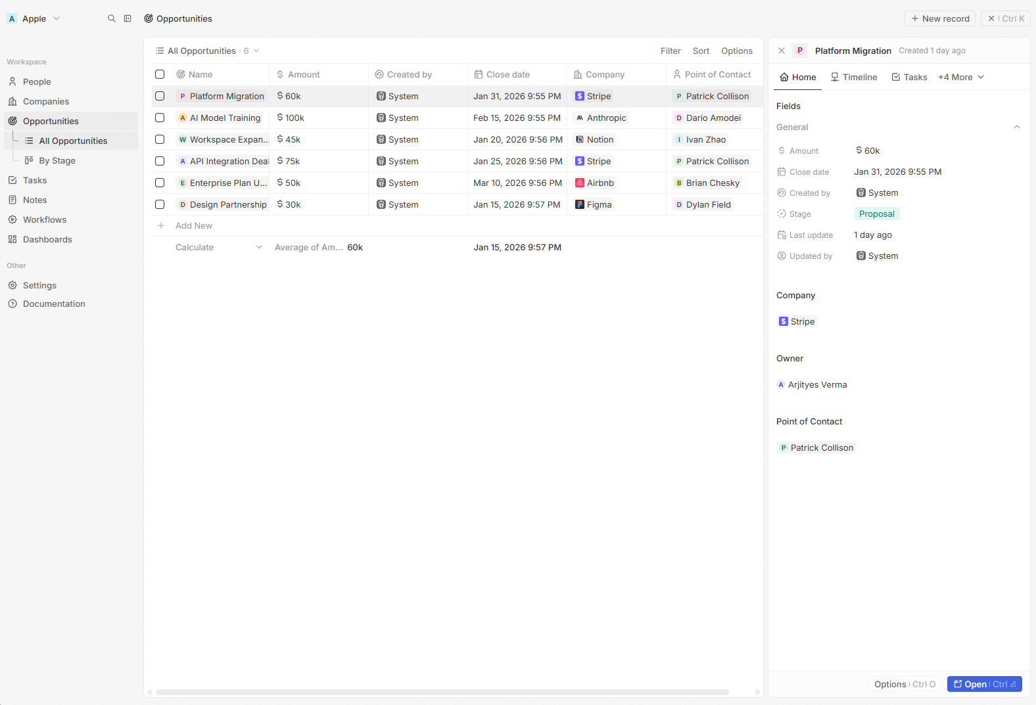Switch to the Timeline tab
The image size is (1036, 705).
(854, 77)
